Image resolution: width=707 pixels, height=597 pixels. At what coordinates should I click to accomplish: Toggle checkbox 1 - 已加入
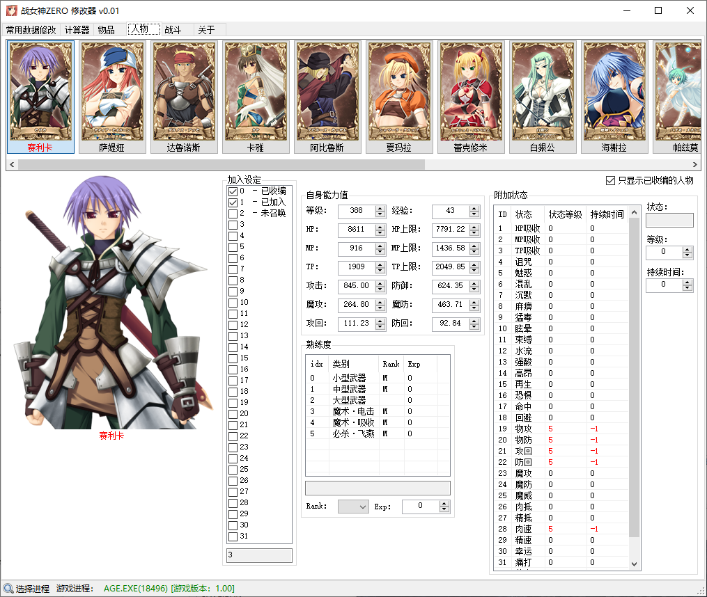coord(233,202)
